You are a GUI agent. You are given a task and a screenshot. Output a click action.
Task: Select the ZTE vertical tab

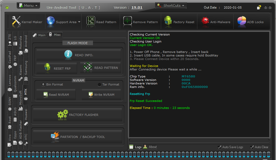click(x=10, y=40)
